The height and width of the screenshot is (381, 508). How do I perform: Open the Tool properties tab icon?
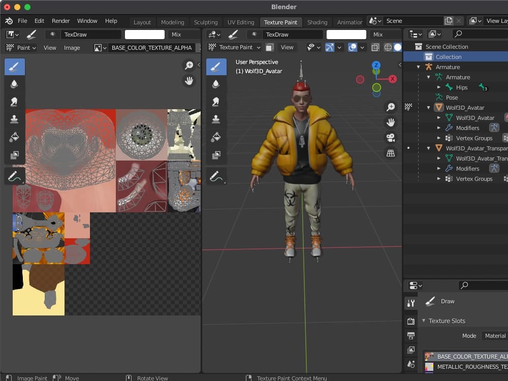tap(411, 303)
